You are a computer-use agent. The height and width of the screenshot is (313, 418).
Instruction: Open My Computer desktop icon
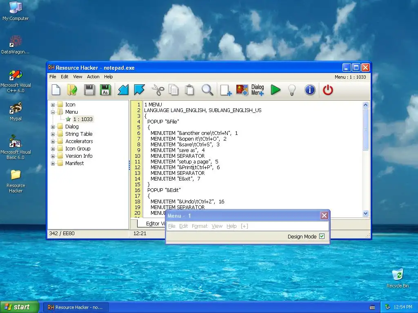pos(16,11)
